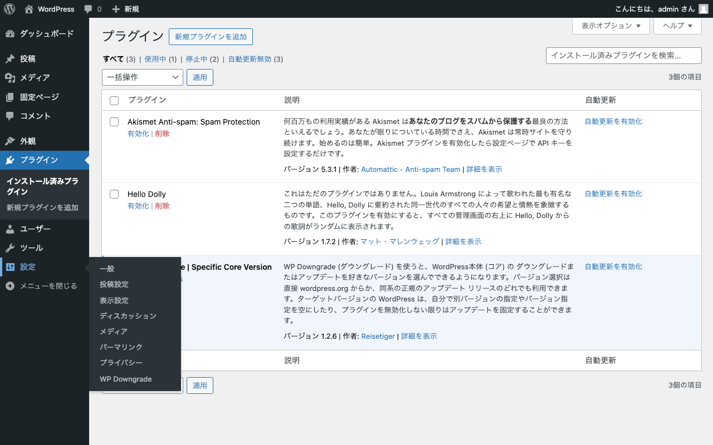Click the 設定 sliders icon

coord(10,267)
